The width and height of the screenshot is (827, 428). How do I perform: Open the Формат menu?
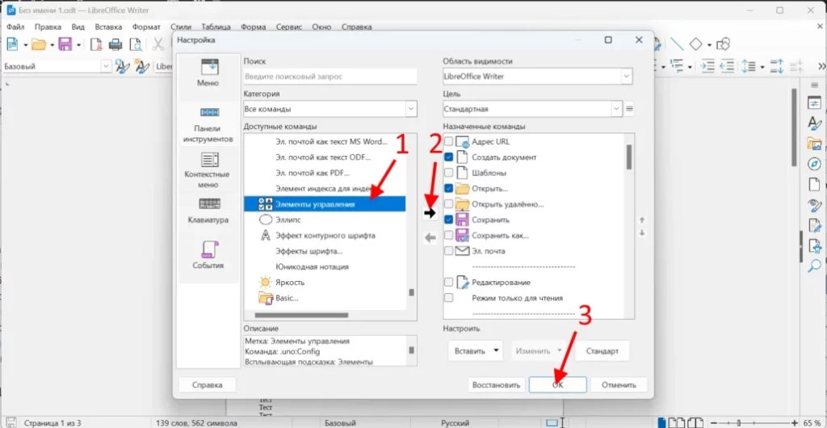(146, 27)
